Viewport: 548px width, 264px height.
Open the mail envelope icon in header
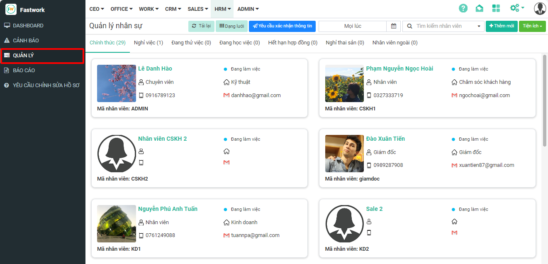coord(479,9)
